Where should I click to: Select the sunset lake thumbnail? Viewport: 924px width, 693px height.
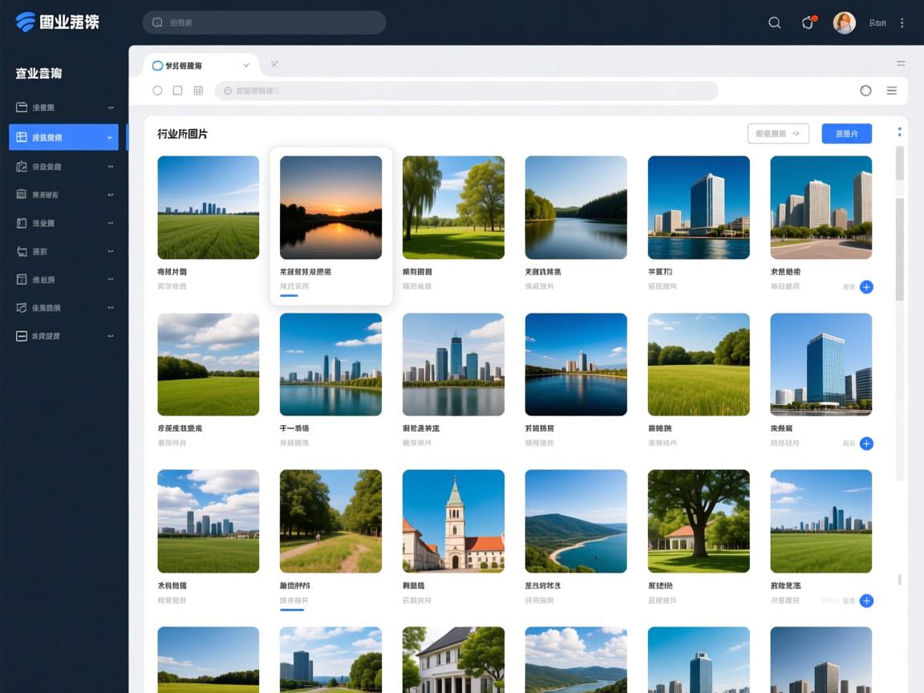pos(330,207)
